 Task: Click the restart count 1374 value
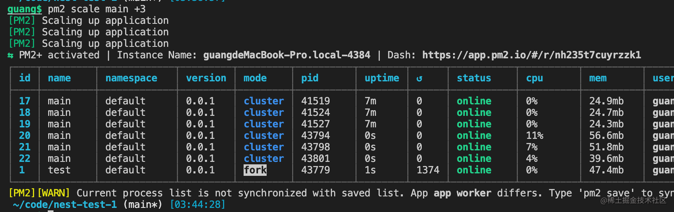pos(428,170)
